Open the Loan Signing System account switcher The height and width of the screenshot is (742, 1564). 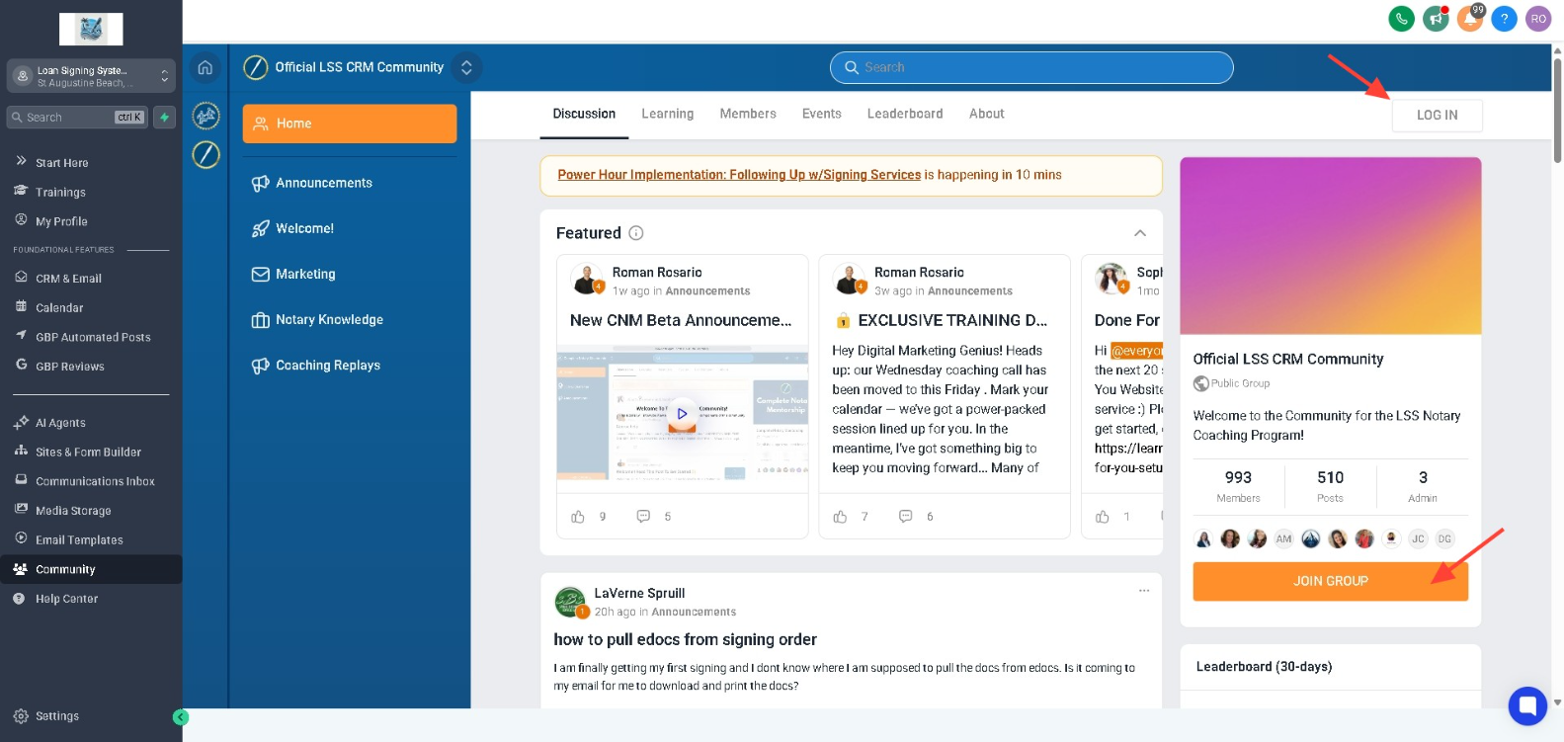click(91, 76)
